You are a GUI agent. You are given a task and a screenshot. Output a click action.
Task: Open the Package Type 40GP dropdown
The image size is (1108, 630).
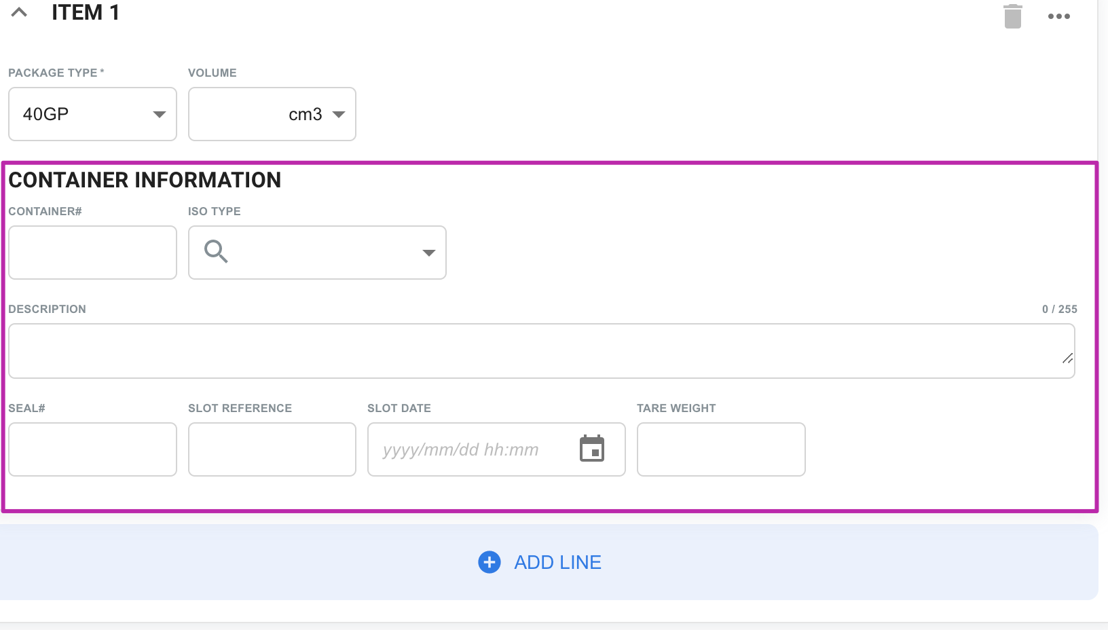92,114
